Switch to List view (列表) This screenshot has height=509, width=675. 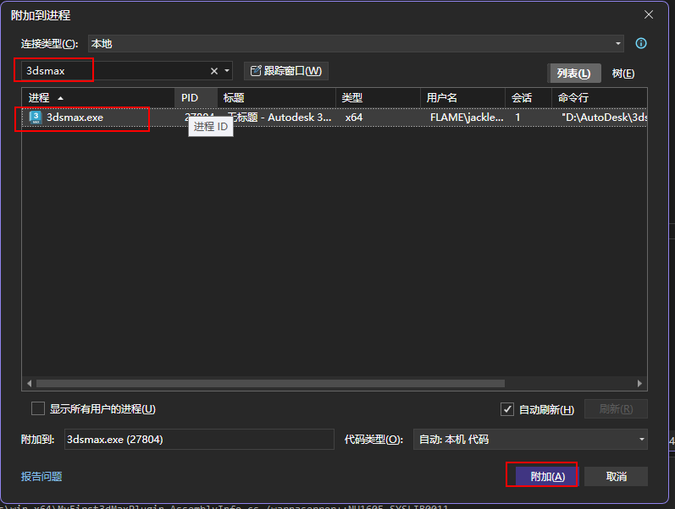[574, 74]
